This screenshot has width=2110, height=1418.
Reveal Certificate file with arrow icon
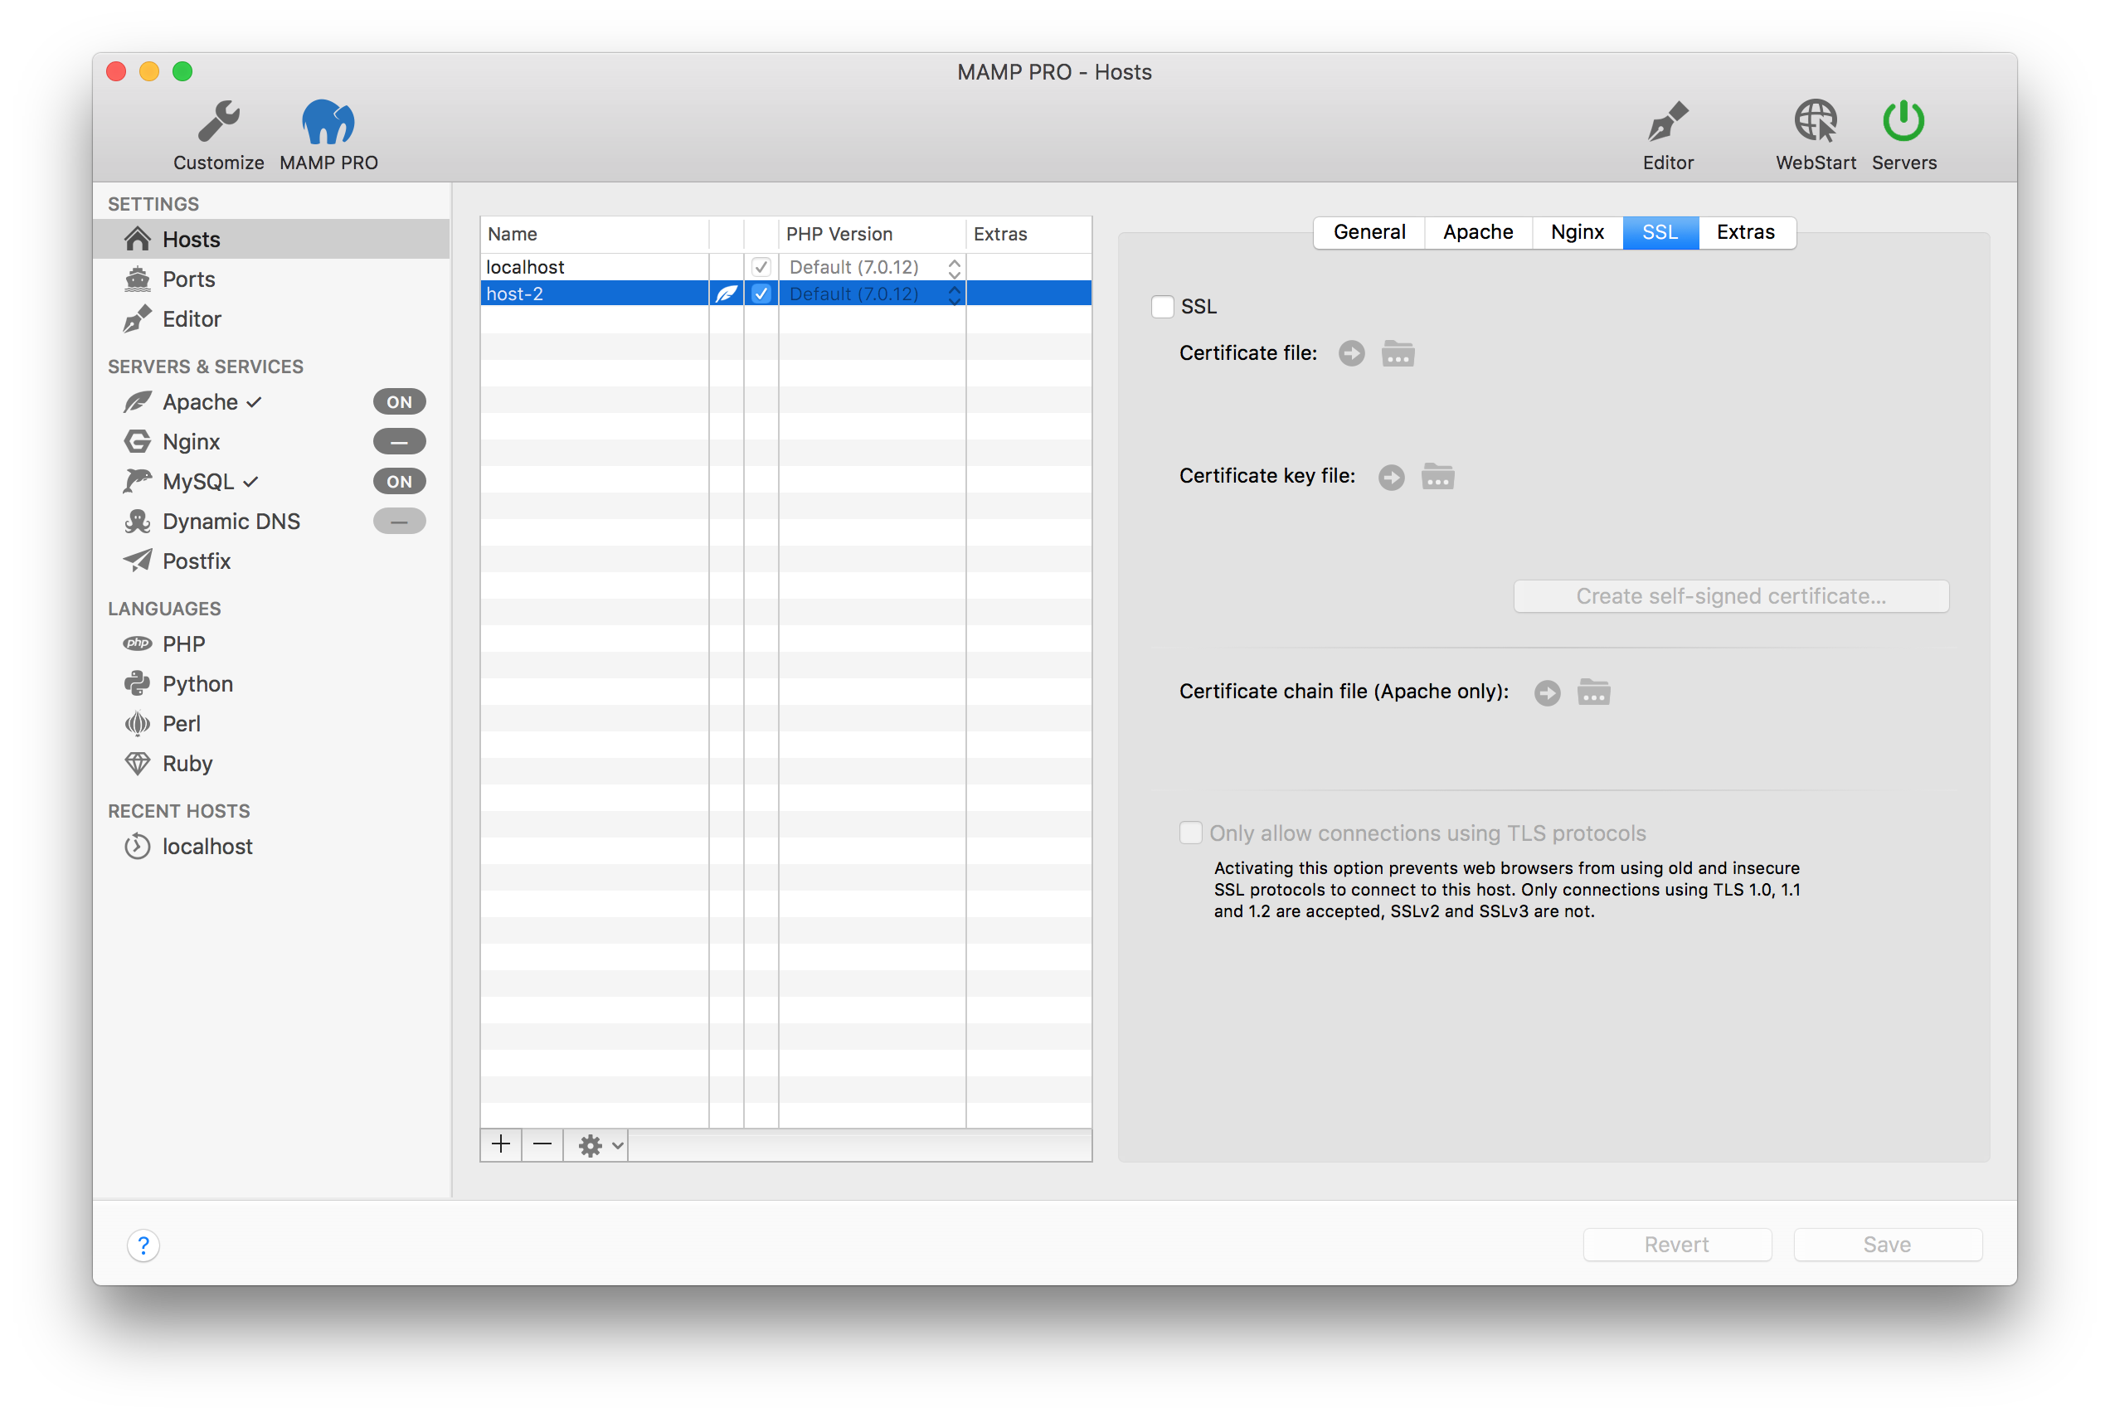(x=1351, y=352)
